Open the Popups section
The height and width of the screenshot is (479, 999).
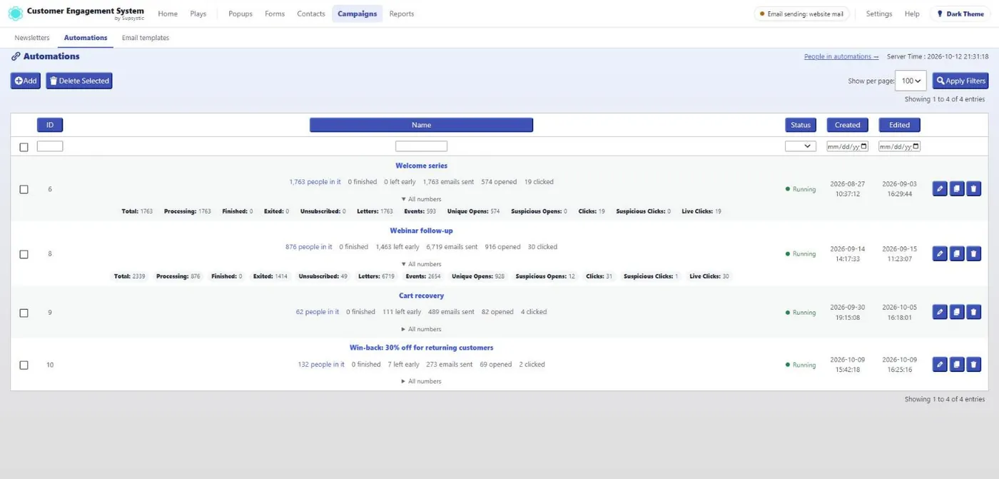[x=240, y=14]
